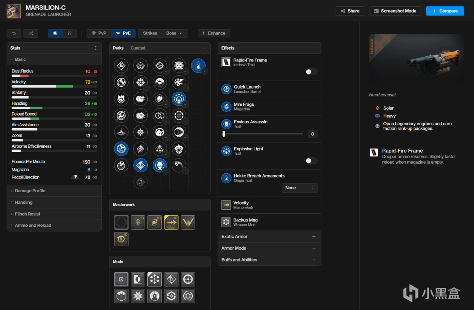The height and width of the screenshot is (310, 474).
Task: Click the Heavy ammo type label
Action: pos(390,116)
